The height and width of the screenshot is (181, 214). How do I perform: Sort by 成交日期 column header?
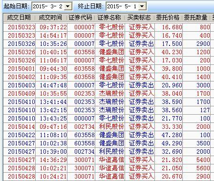pos(19,18)
